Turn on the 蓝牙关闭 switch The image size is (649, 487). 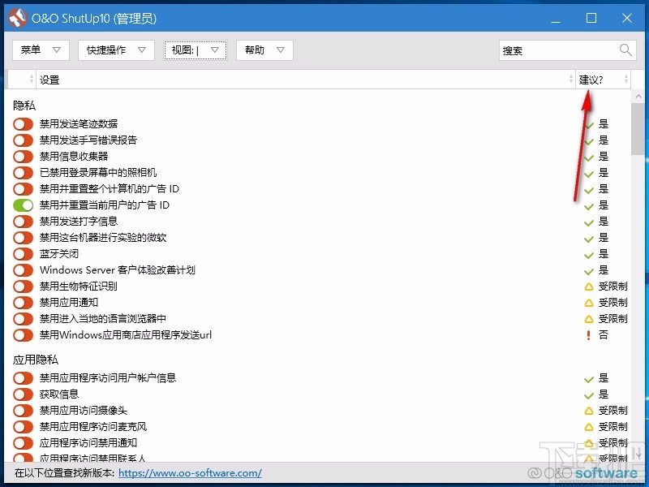point(21,253)
